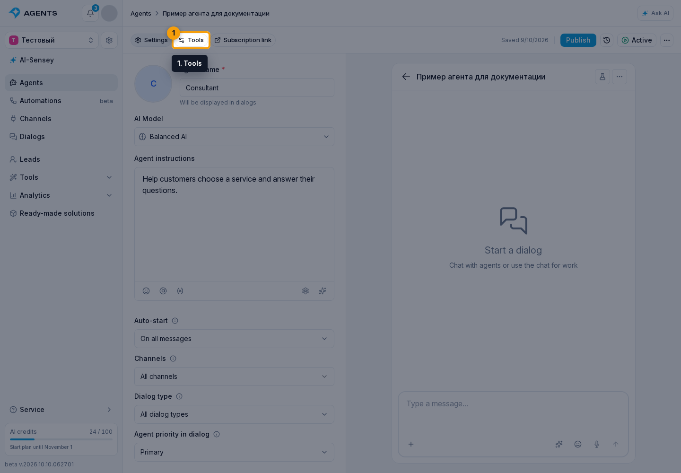
Task: Add attachment with the plus icon
Action: pos(411,444)
